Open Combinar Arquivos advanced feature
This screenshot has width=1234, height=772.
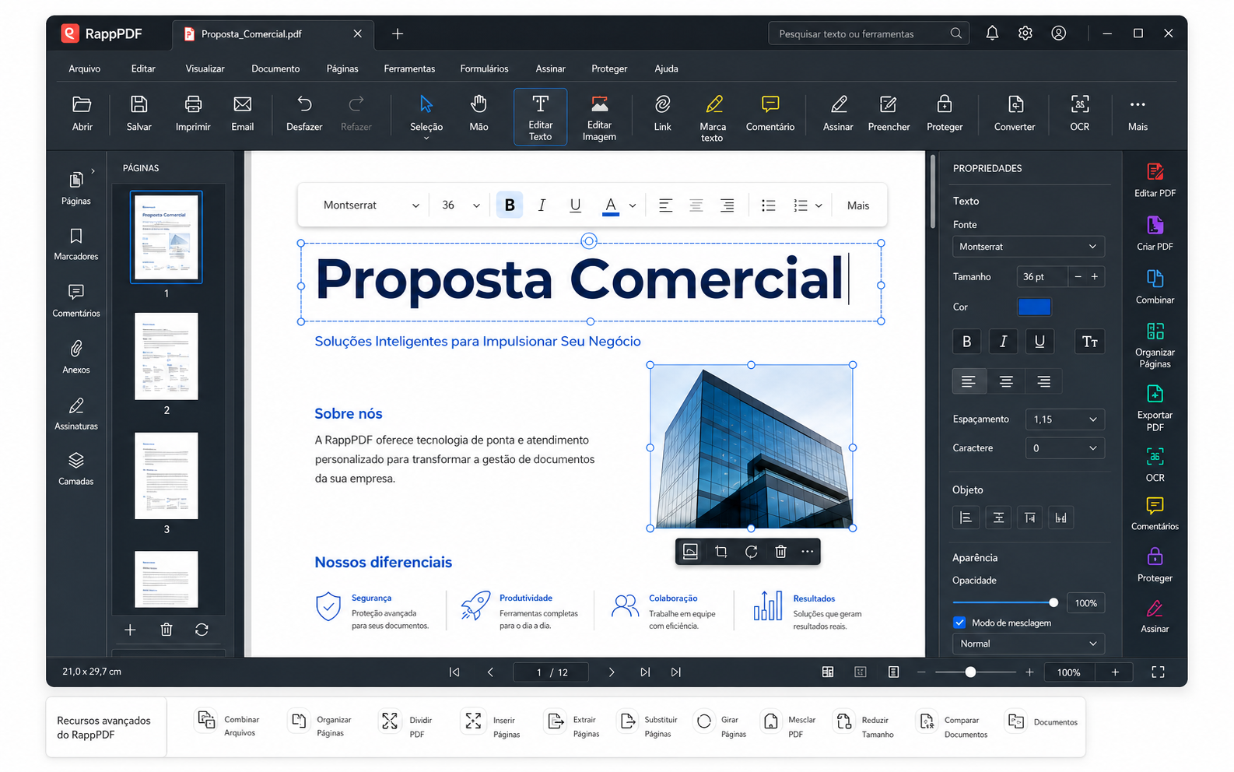pos(229,725)
